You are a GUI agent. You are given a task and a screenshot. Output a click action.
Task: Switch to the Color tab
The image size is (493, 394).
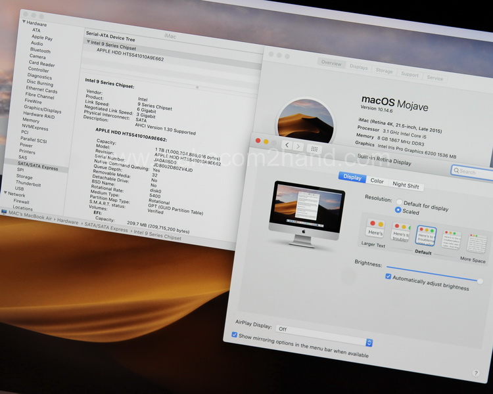click(x=377, y=181)
